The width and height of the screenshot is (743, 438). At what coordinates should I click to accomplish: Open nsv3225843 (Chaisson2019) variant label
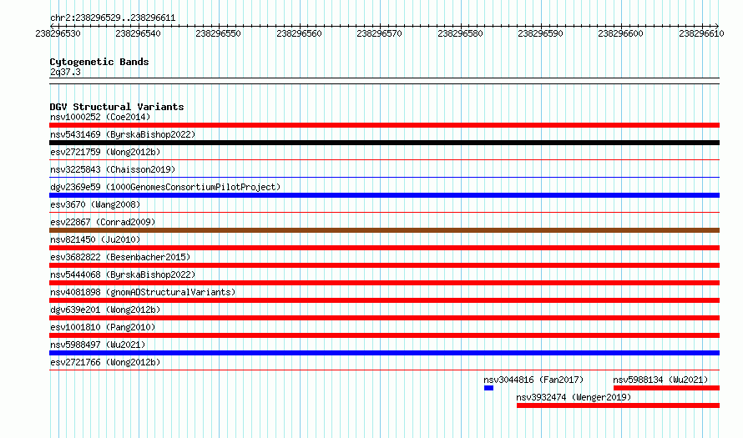pos(113,169)
